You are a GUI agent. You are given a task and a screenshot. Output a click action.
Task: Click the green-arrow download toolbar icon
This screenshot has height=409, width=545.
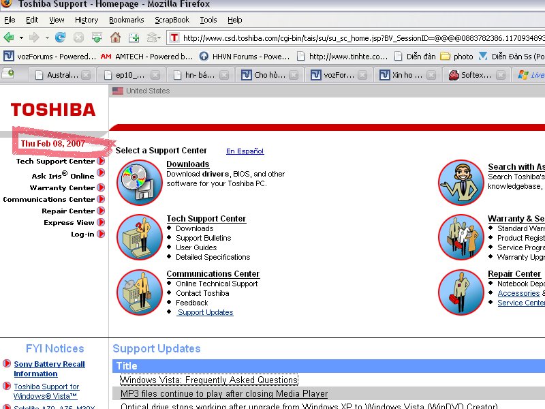[x=97, y=37]
